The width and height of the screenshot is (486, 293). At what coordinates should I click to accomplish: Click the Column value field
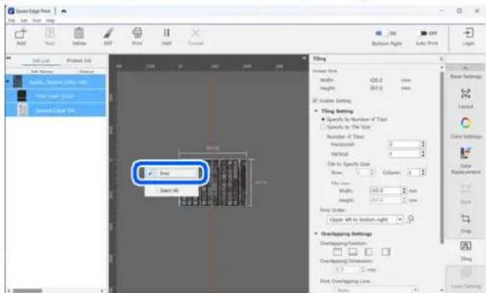pos(413,172)
